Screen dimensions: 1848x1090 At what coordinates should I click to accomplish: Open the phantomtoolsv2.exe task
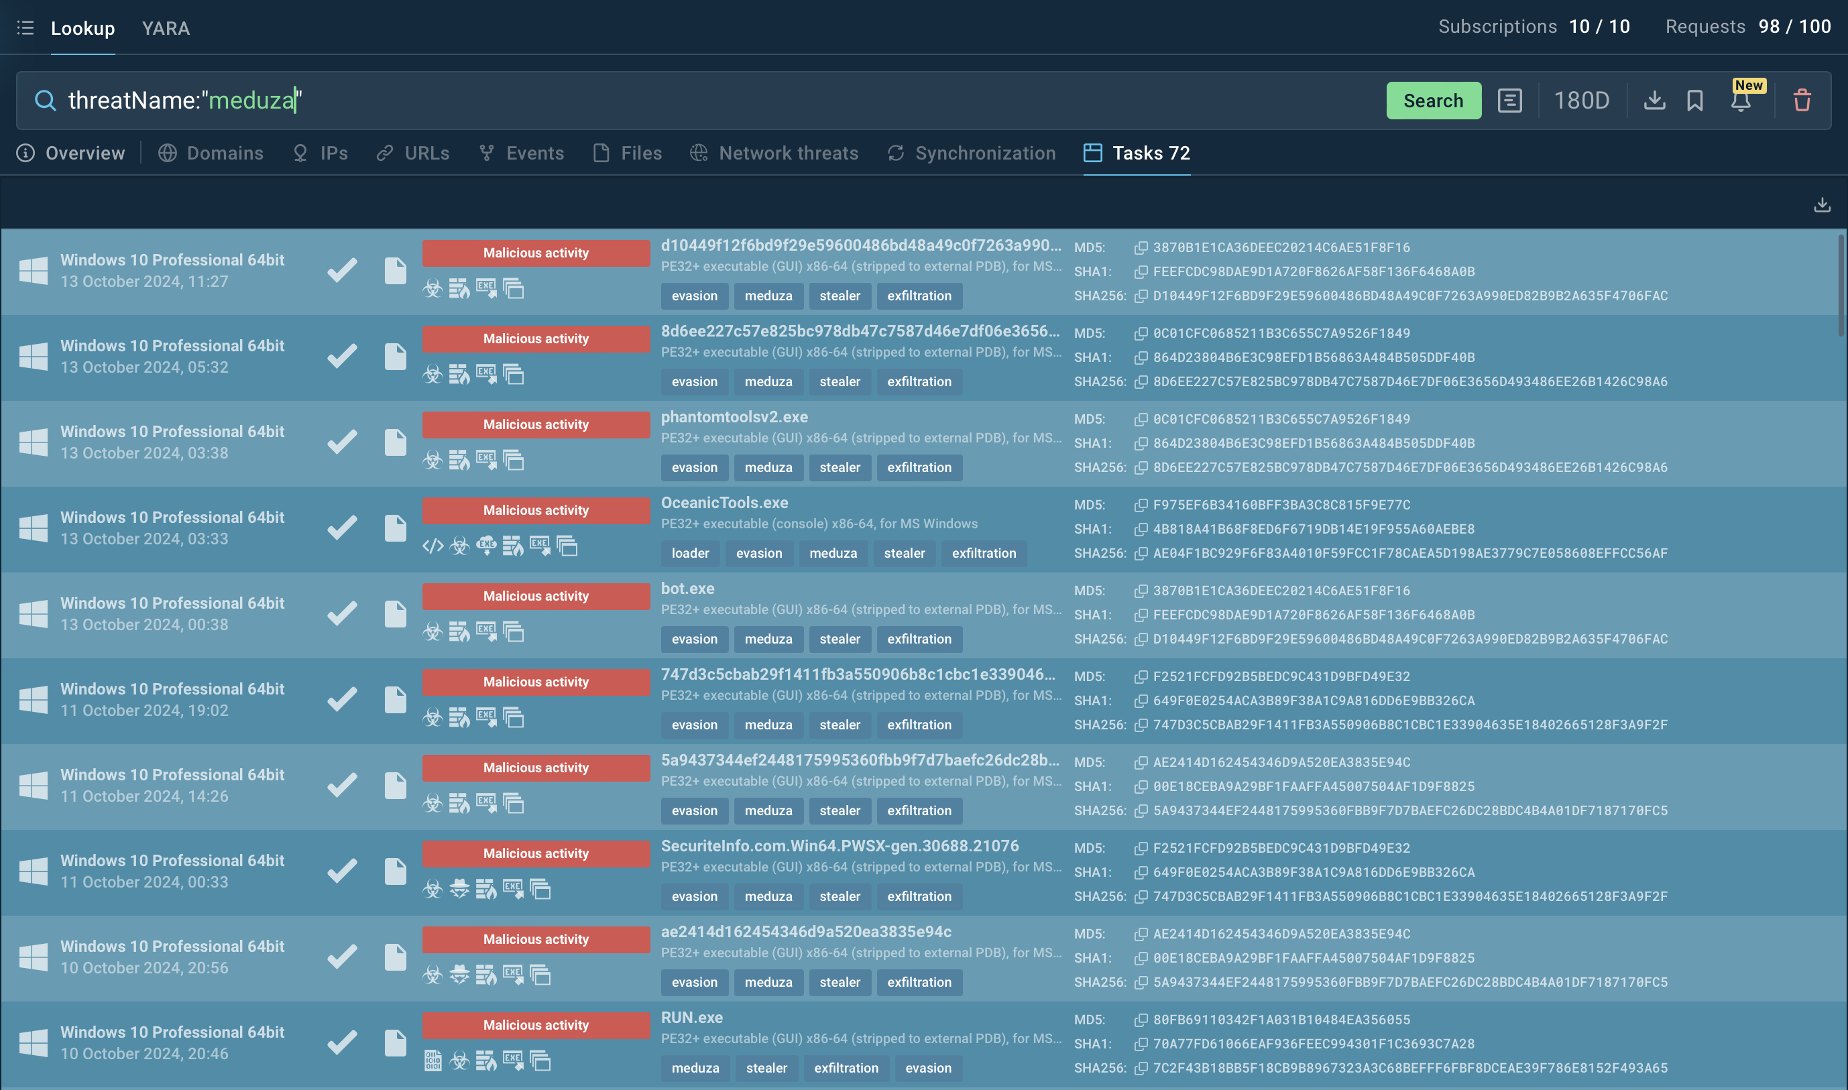click(734, 417)
